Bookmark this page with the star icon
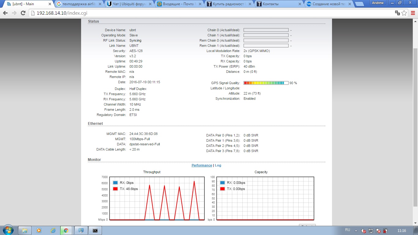 [x=404, y=13]
